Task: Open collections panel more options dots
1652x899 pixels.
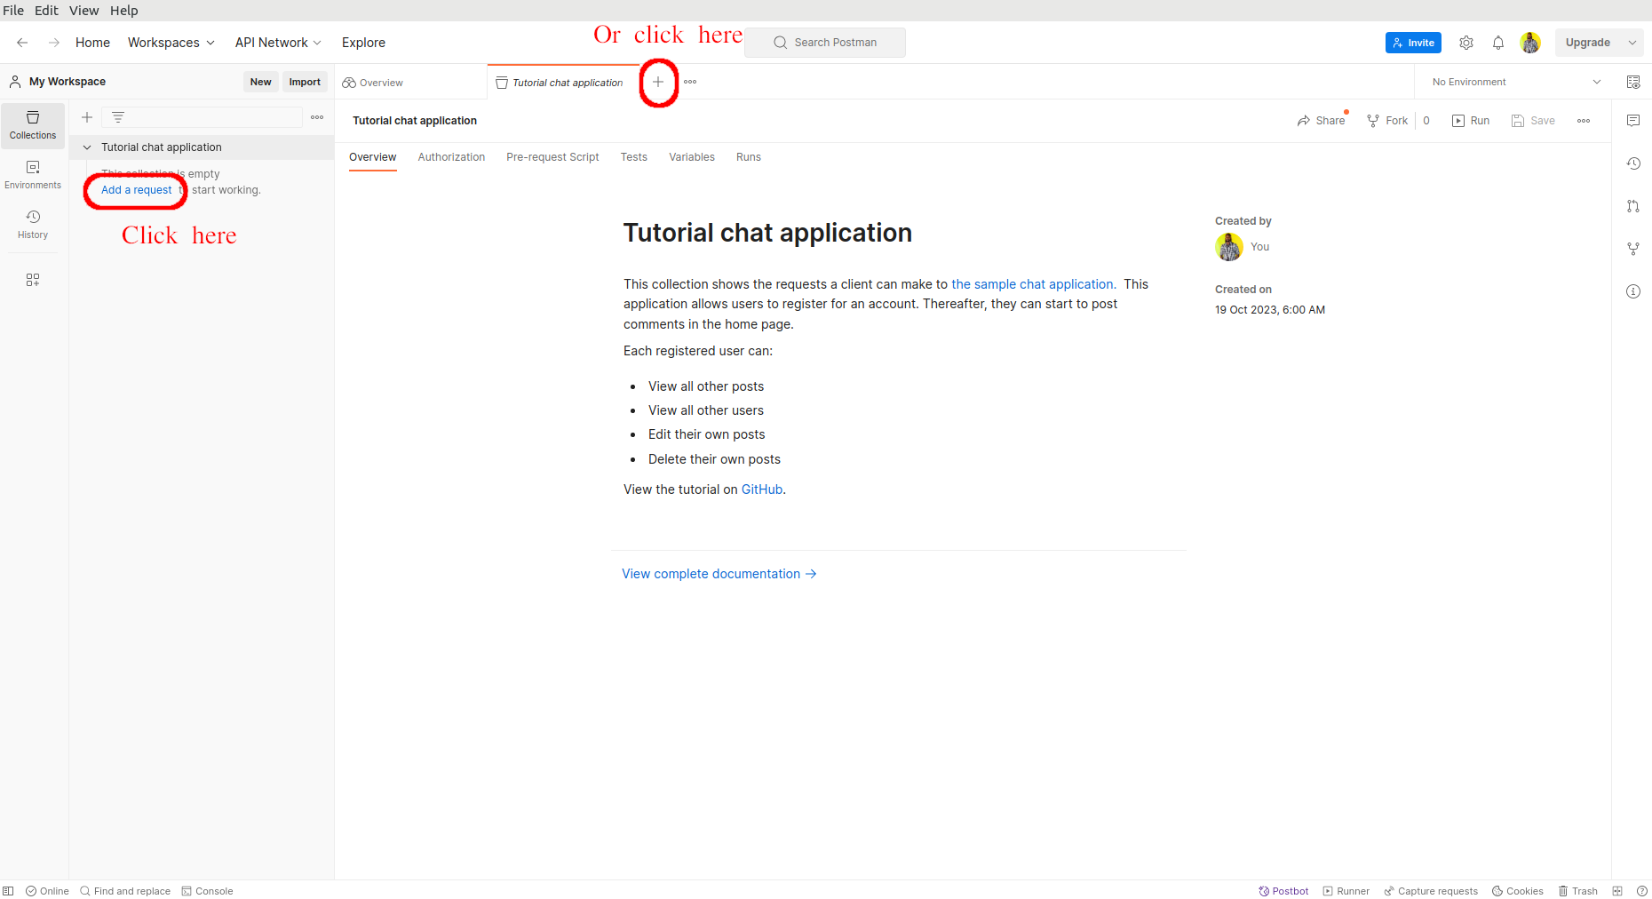Action: [317, 117]
